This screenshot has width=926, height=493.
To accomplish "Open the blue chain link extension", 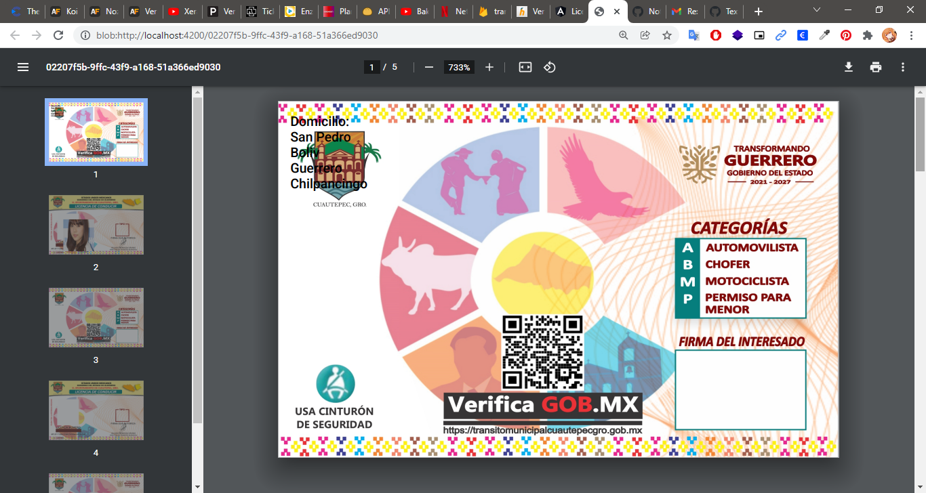I will [x=781, y=35].
